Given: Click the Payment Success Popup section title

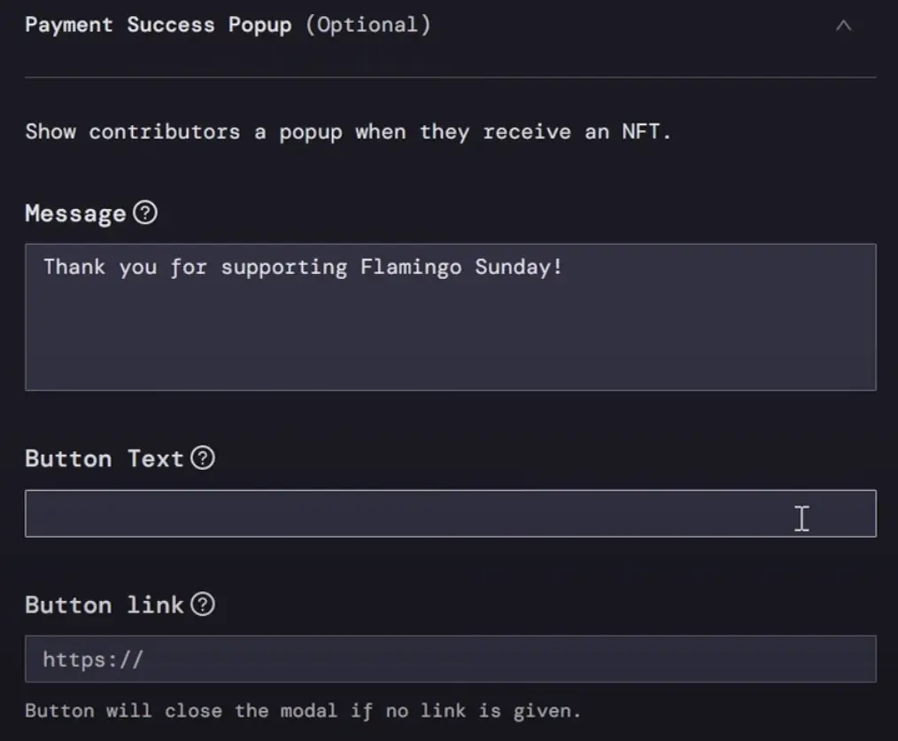Looking at the screenshot, I should pyautogui.click(x=158, y=25).
